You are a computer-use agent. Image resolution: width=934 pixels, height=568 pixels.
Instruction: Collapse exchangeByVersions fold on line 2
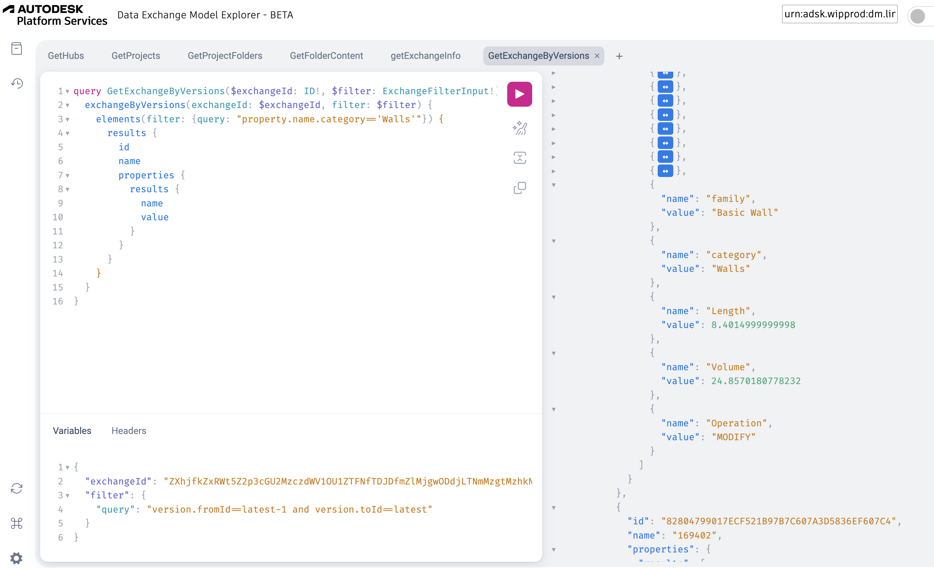coord(68,105)
